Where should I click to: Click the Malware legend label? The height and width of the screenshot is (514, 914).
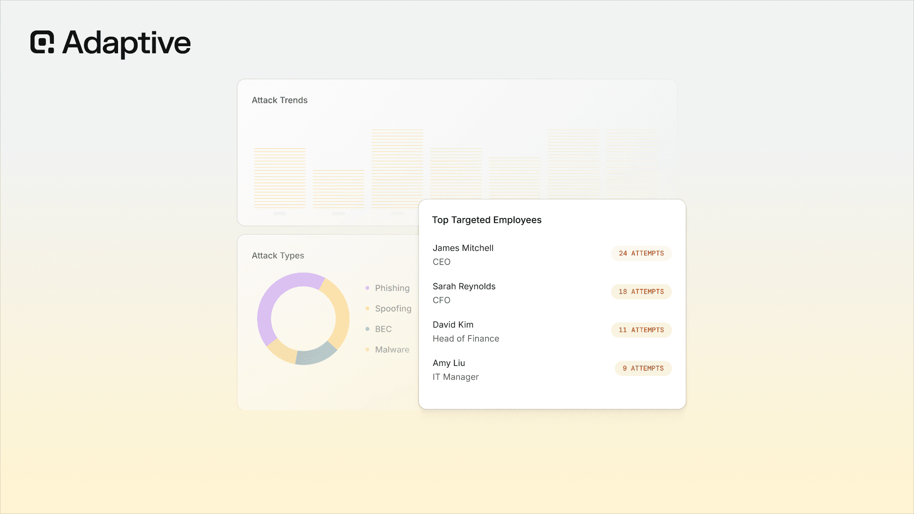pyautogui.click(x=392, y=349)
